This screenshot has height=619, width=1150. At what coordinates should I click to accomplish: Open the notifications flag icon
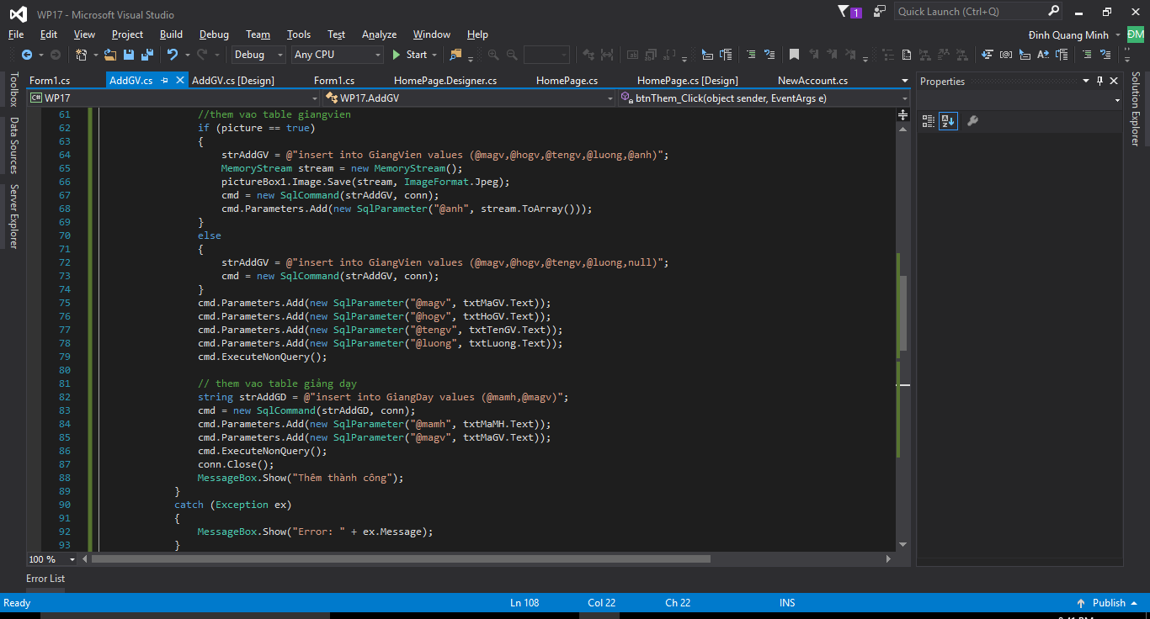coord(844,12)
